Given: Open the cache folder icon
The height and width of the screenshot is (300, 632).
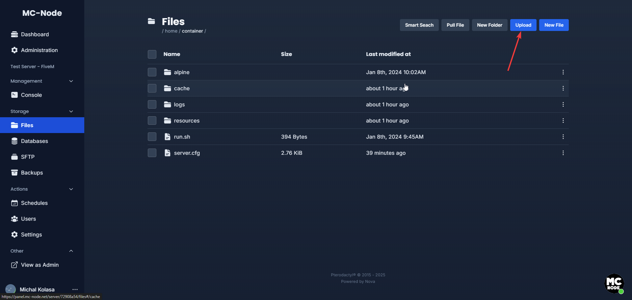Looking at the screenshot, I should [x=168, y=88].
